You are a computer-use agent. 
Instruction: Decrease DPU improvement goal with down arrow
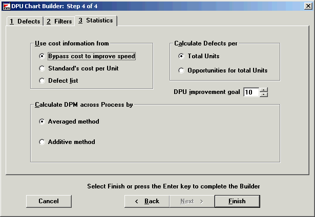[264, 94]
